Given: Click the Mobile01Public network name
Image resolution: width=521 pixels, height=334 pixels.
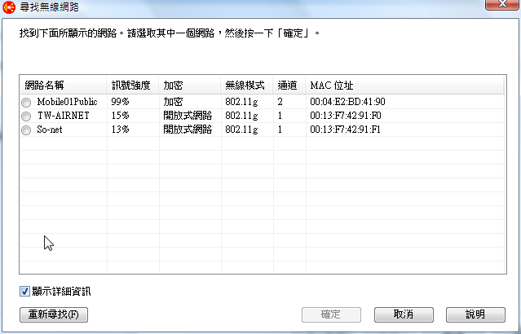Looking at the screenshot, I should point(67,102).
